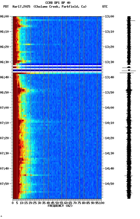
Task: Click the white data-gap band near 06:33
Action: (57, 66)
